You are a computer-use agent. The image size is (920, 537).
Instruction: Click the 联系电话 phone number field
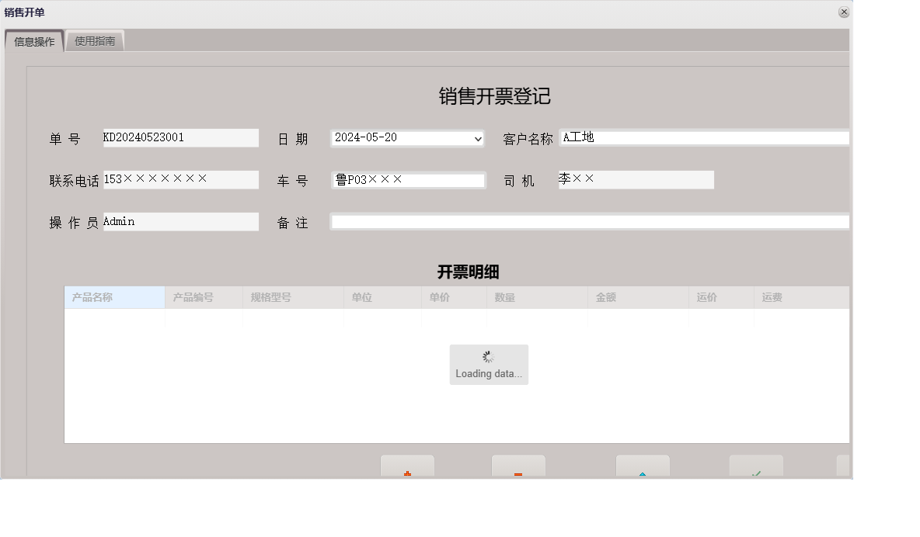point(180,179)
